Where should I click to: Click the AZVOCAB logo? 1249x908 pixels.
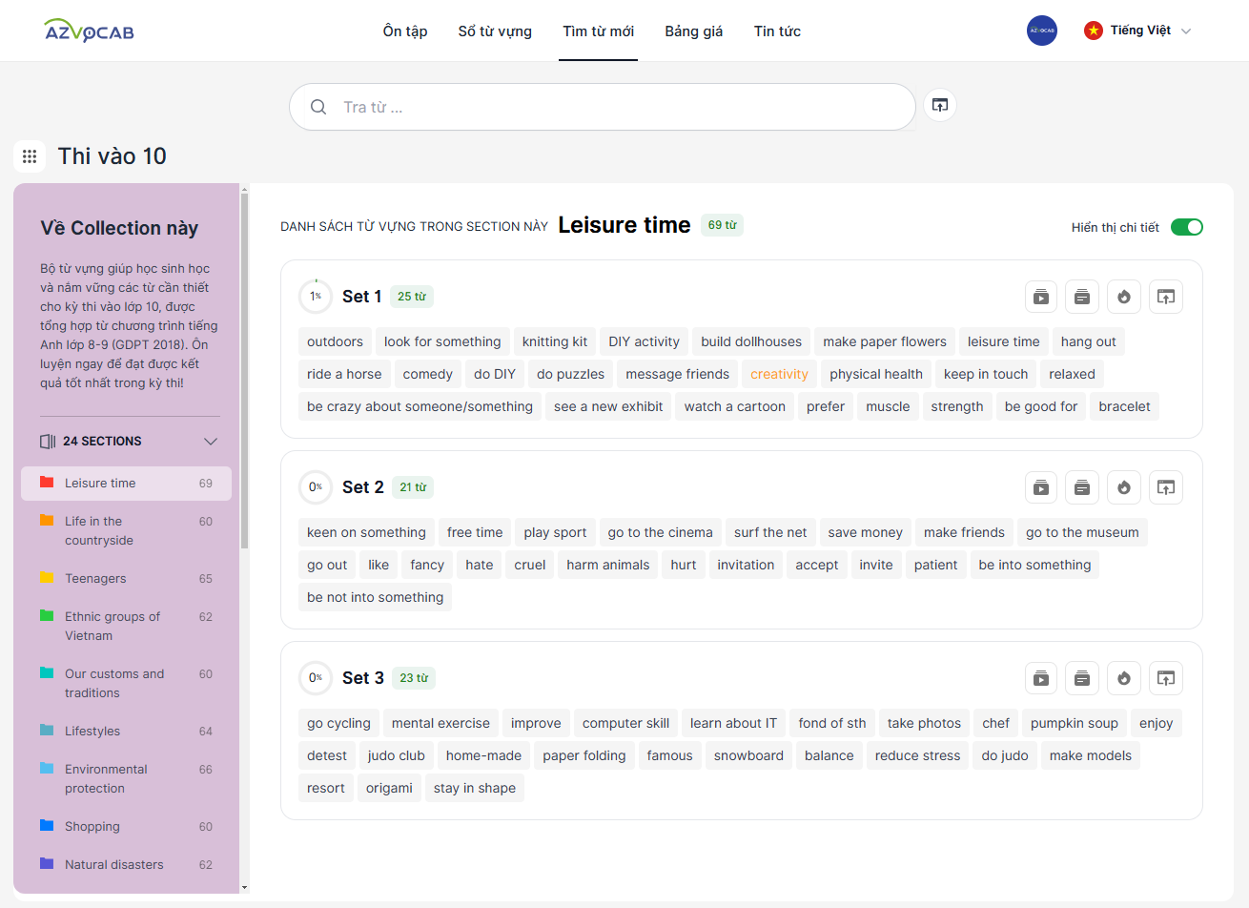pos(89,31)
